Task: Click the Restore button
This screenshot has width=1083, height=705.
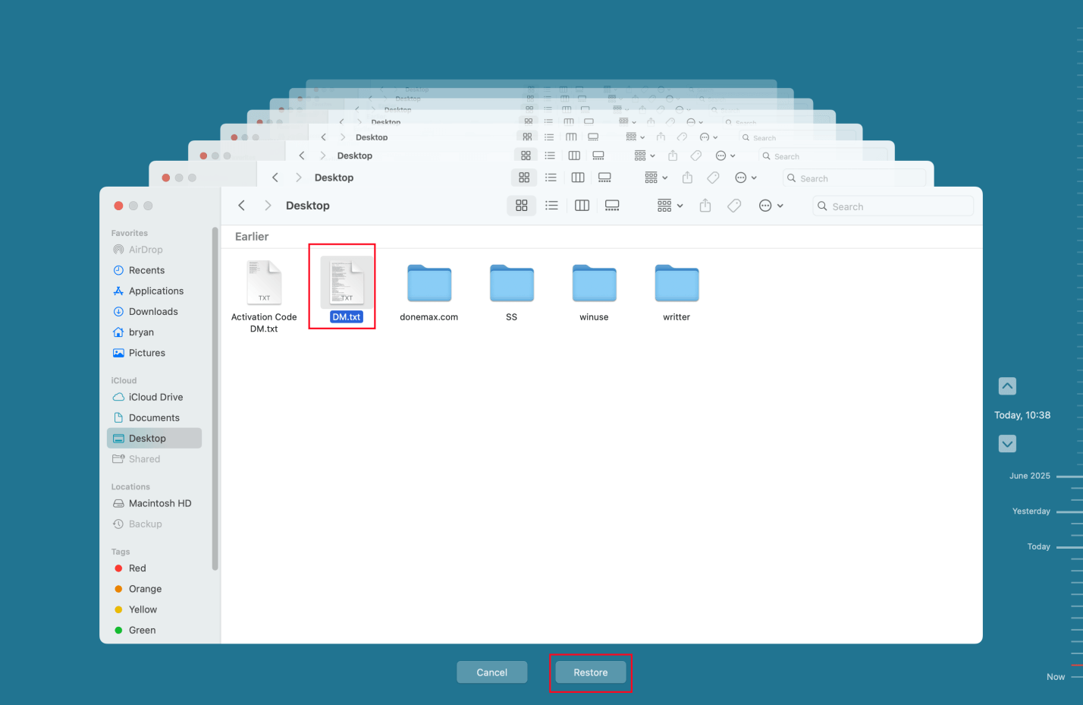Action: pos(591,672)
